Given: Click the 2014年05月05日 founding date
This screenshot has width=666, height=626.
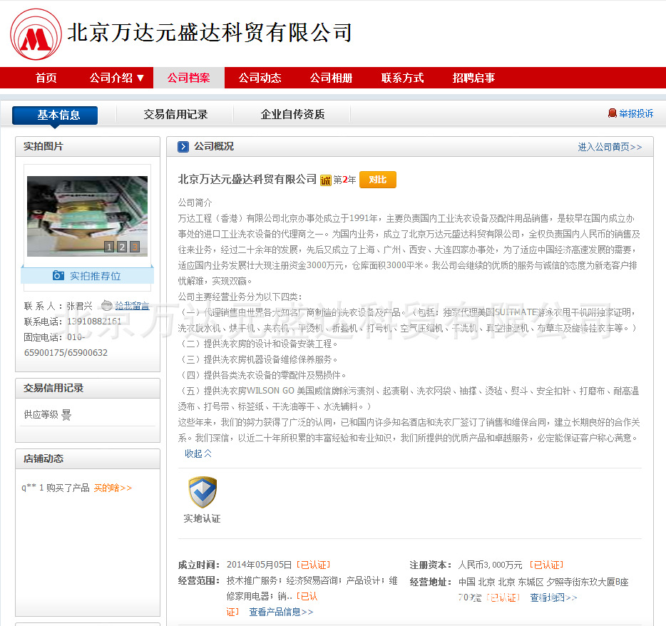Looking at the screenshot, I should [x=259, y=565].
